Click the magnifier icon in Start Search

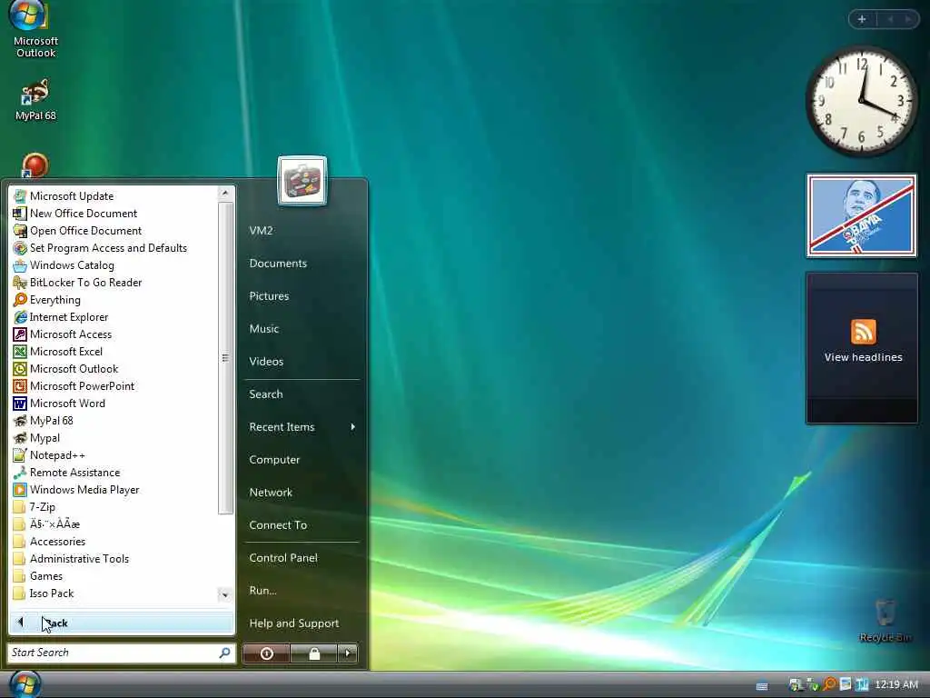tap(225, 653)
